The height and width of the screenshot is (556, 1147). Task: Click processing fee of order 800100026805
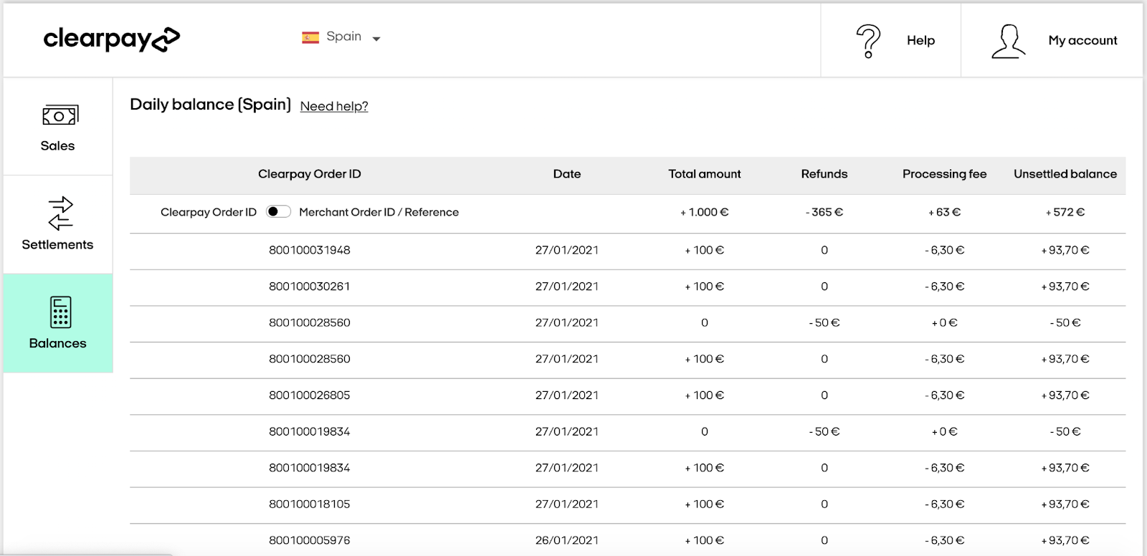(945, 396)
